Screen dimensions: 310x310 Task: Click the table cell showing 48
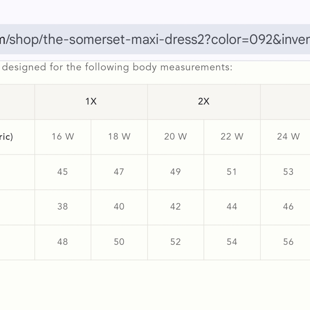tap(63, 242)
